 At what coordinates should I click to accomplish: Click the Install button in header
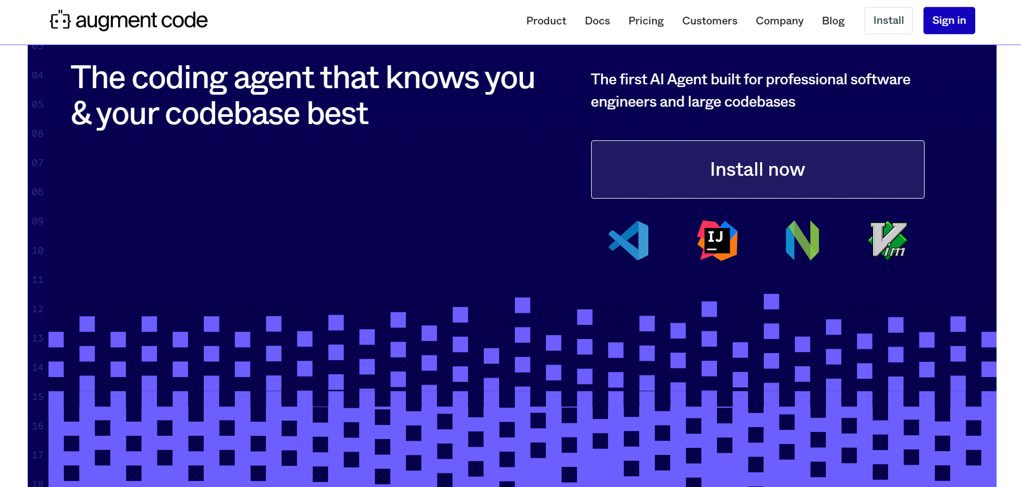(888, 21)
